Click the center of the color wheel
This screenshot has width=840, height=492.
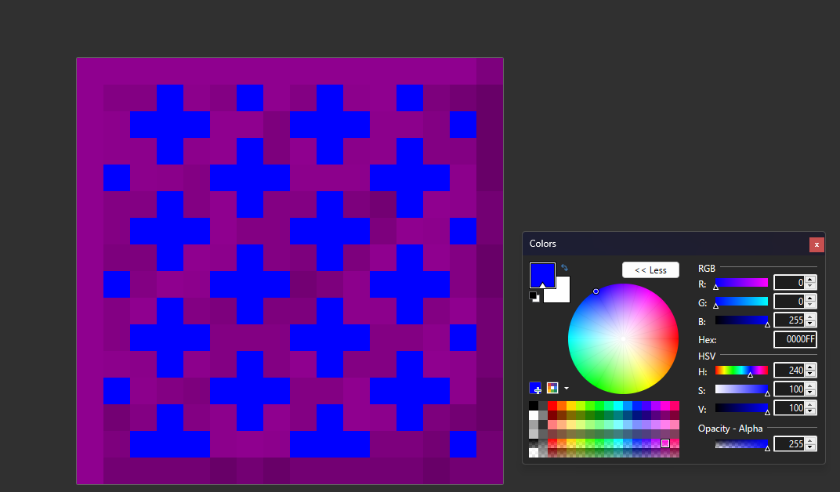click(x=623, y=338)
